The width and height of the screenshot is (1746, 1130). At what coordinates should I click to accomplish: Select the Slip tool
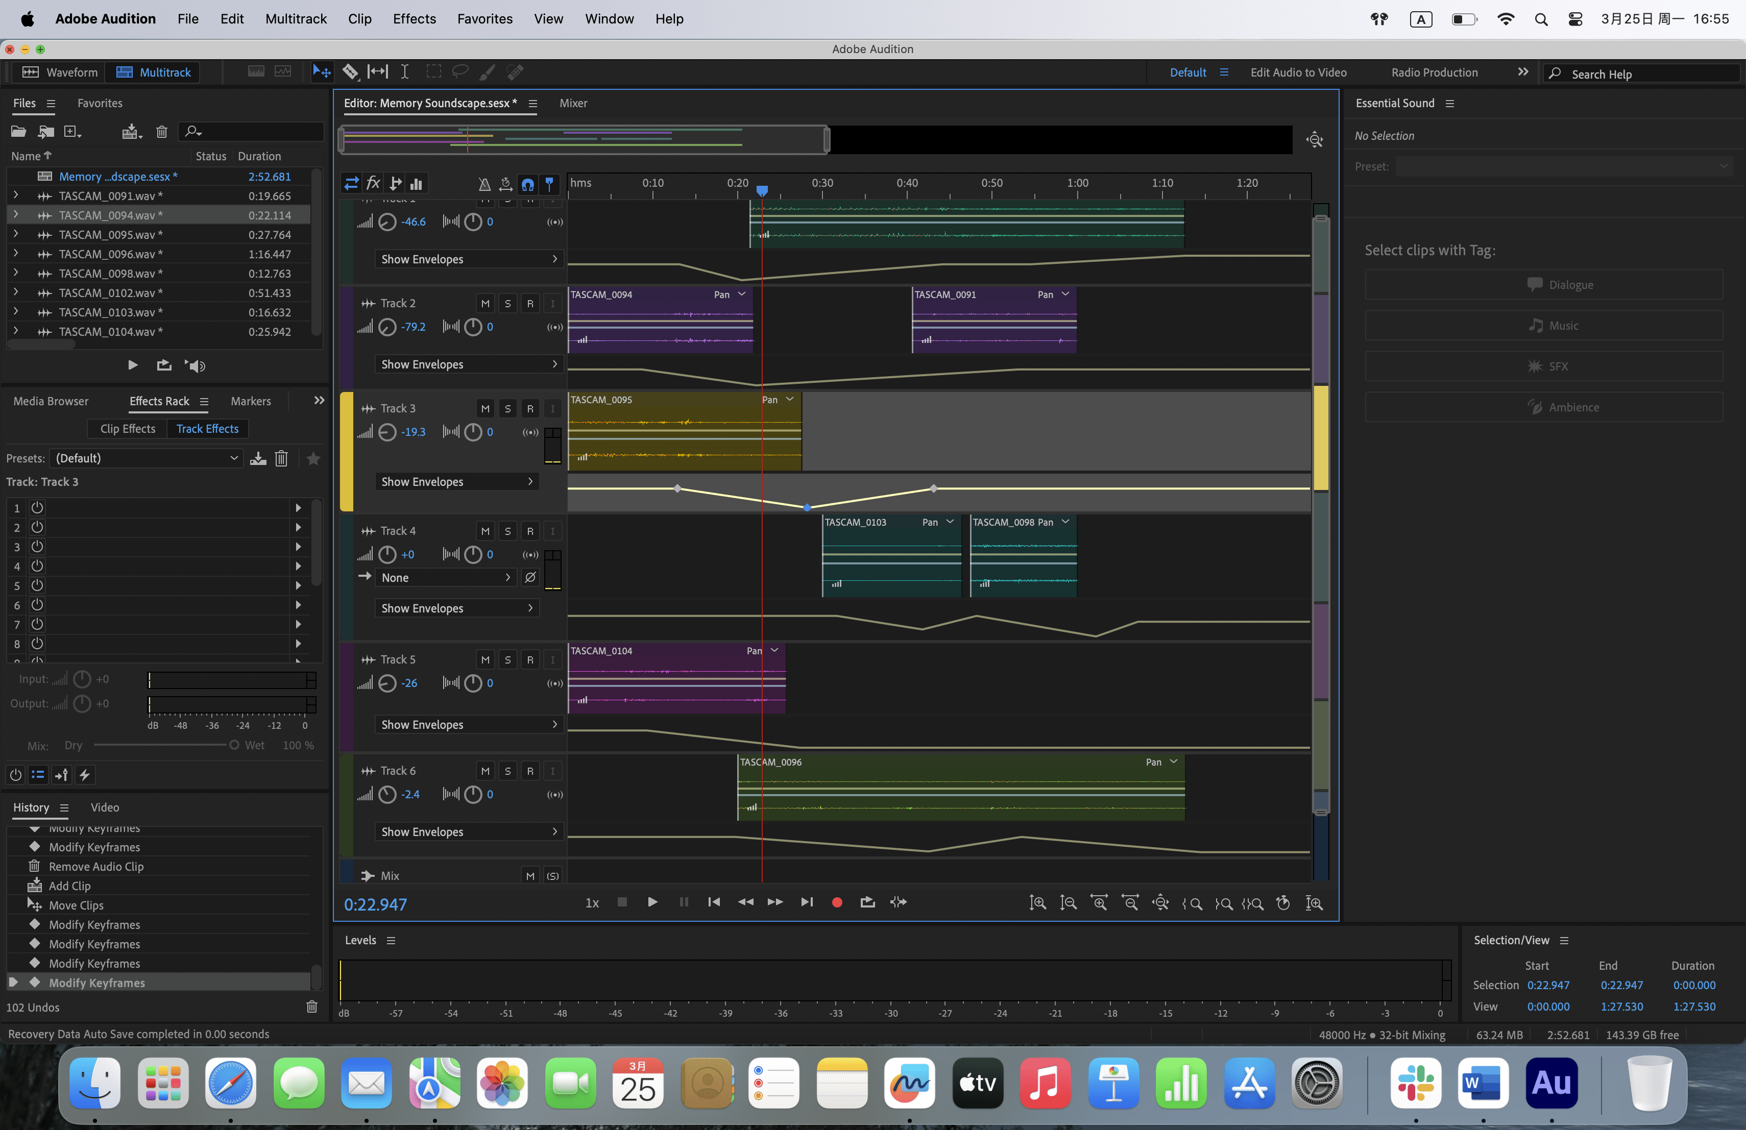point(378,72)
